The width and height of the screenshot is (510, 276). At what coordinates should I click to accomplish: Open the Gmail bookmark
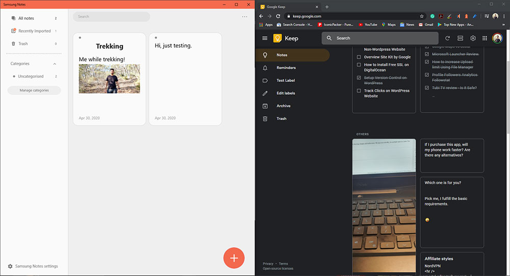tap(426, 24)
